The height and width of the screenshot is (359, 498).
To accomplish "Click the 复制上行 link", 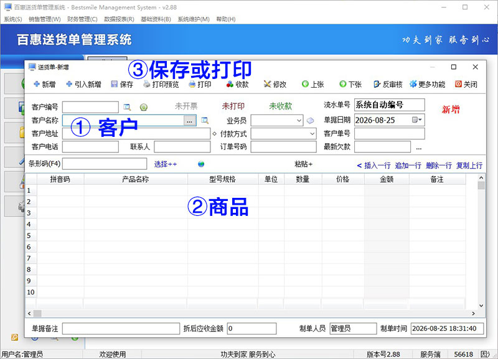I will [469, 166].
